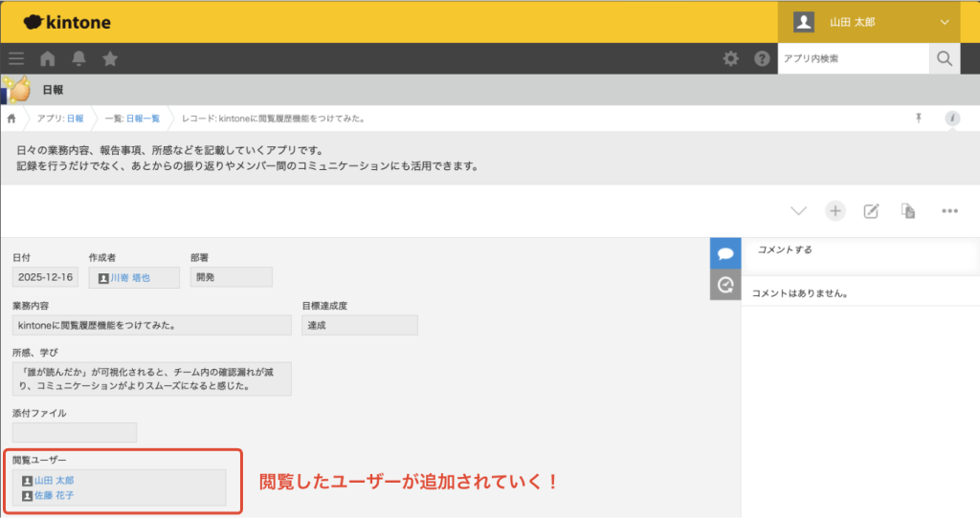Click the 日報一覧 breadcrumb link

pyautogui.click(x=144, y=119)
